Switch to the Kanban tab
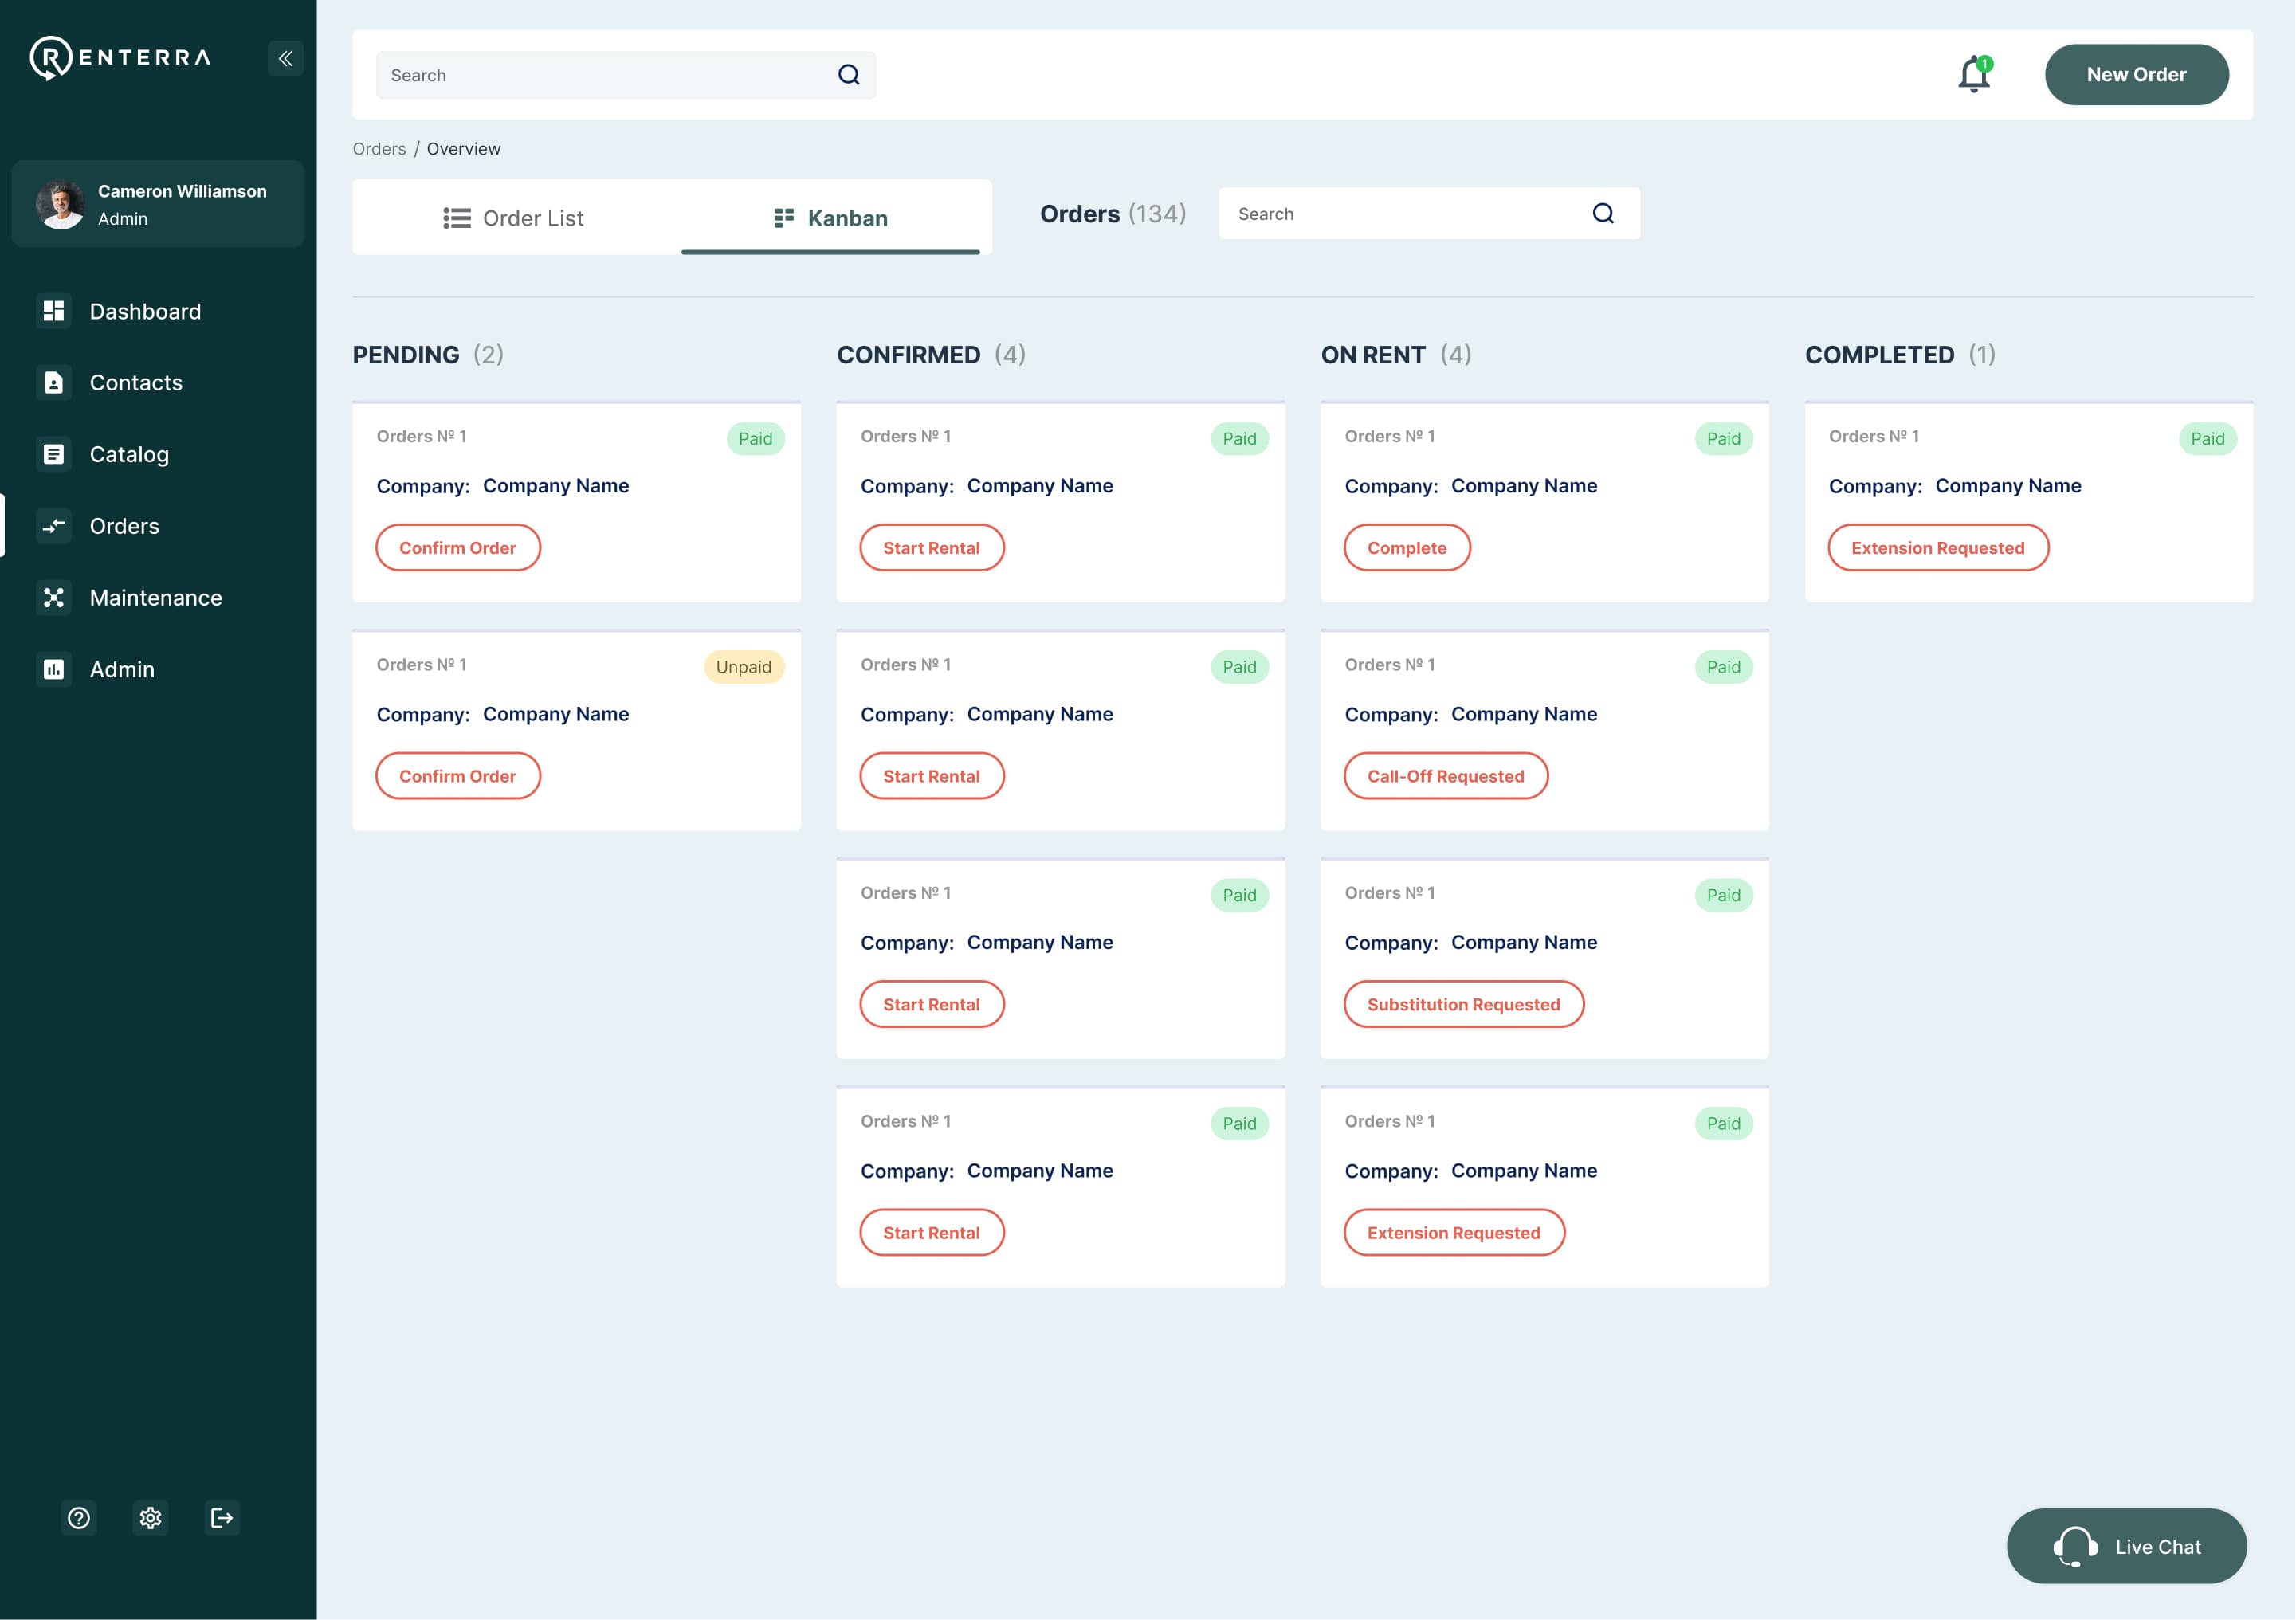The image size is (2296, 1620). click(831, 218)
